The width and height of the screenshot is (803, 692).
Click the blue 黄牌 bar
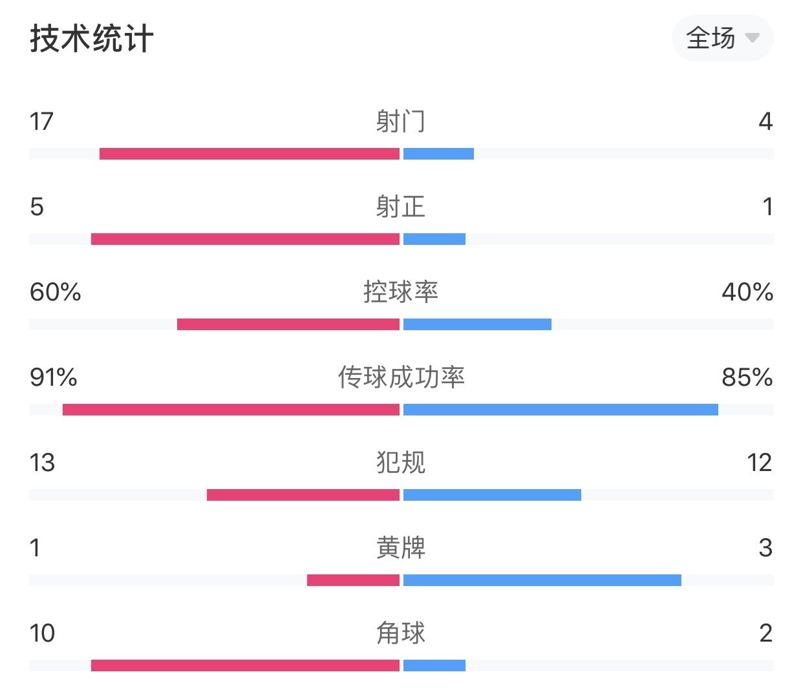542,580
